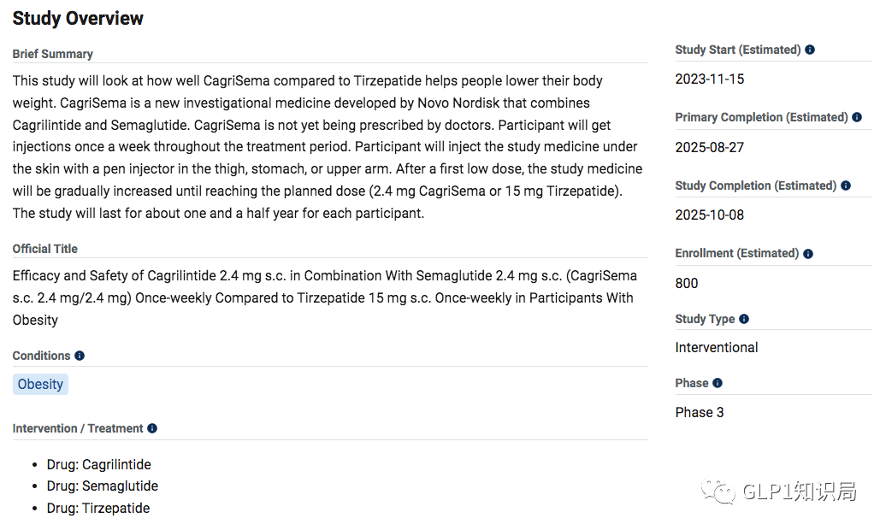Click info icon next to Phase
This screenshot has width=886, height=530.
(x=718, y=383)
